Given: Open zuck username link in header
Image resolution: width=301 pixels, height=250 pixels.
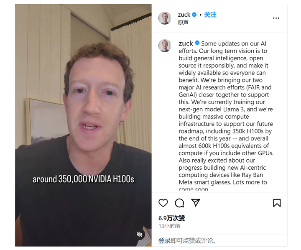Looking at the screenshot, I should (x=184, y=15).
